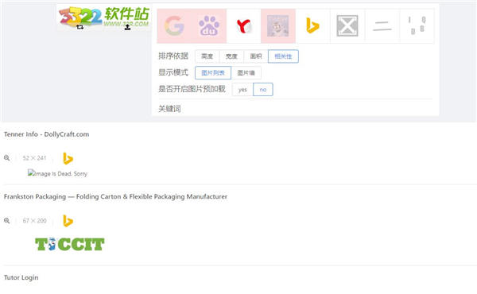Click the 52 × 241 dimension text
This screenshot has height=294, width=477.
click(x=34, y=158)
